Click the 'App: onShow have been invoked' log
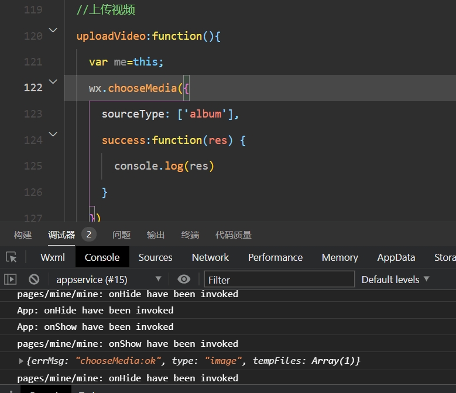The height and width of the screenshot is (393, 456). click(x=95, y=327)
